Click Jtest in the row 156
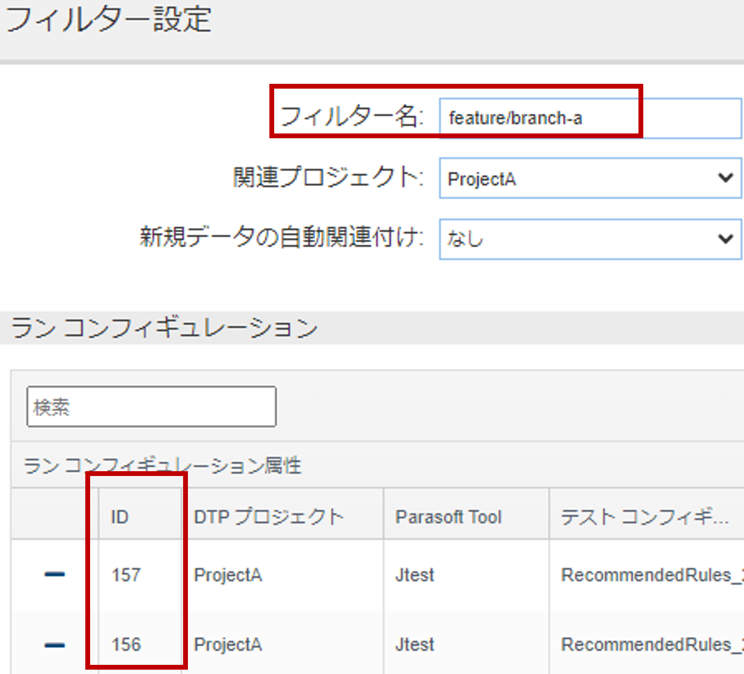 (x=414, y=645)
